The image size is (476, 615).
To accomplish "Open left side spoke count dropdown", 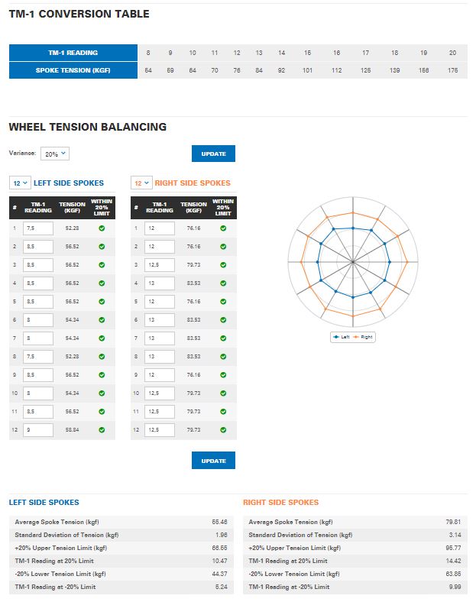I will pos(20,183).
